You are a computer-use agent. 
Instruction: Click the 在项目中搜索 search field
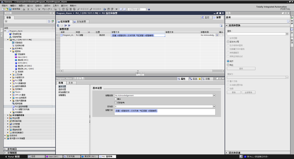pyautogui.click(x=137, y=9)
